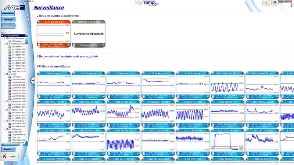Click the Surveillance page title link
This screenshot has height=165, width=294.
pos(49,7)
